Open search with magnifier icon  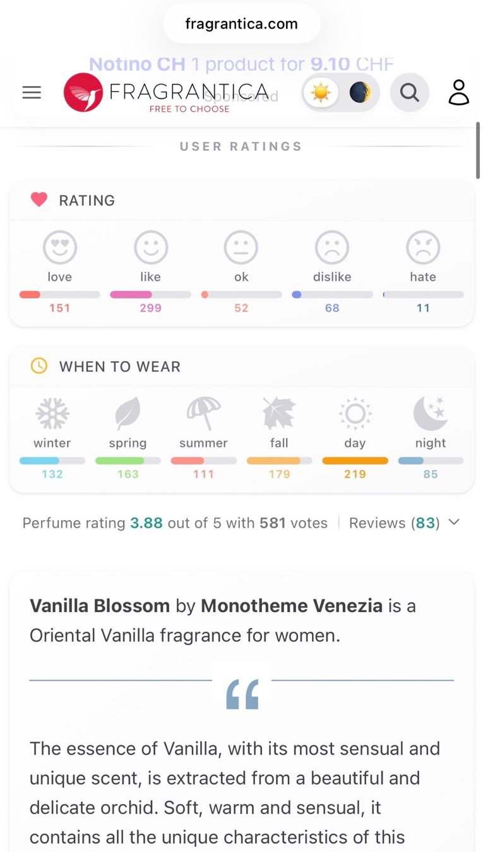pos(410,93)
